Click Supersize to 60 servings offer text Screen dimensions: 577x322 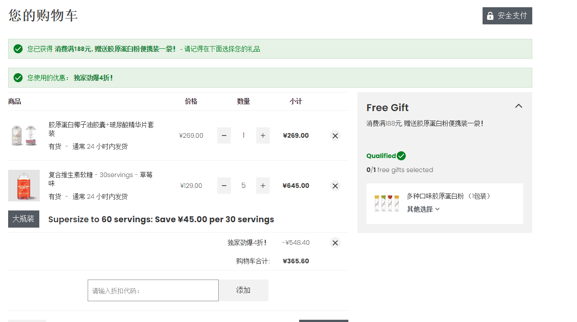[161, 219]
